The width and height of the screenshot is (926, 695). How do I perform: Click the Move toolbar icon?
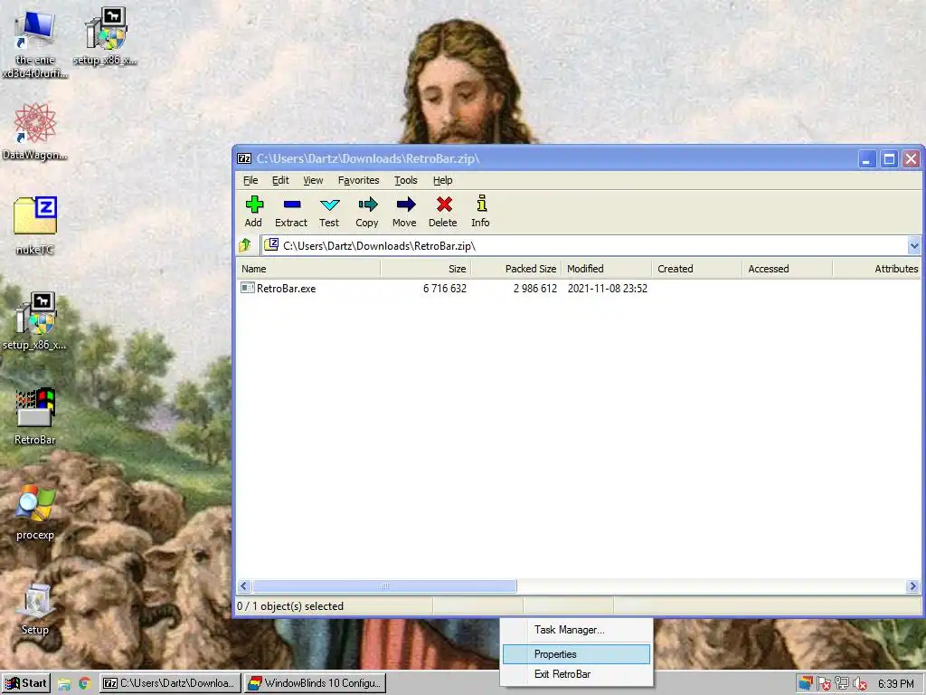pos(405,205)
